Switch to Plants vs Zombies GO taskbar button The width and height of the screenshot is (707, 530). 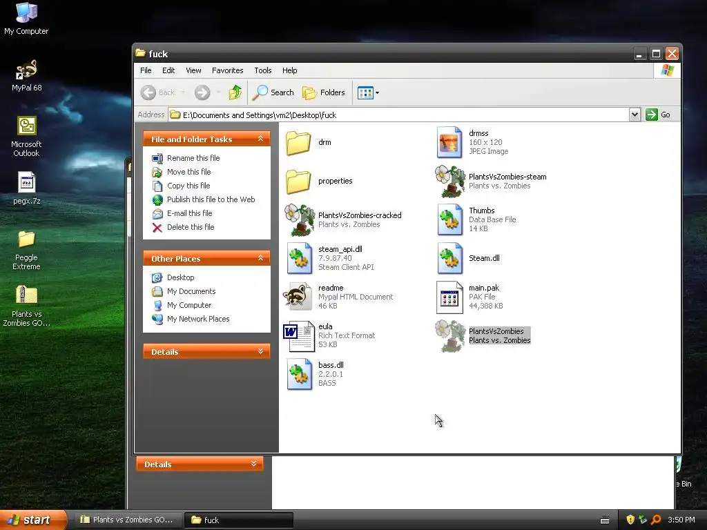pos(128,520)
